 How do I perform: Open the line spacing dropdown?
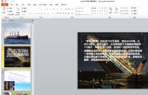coord(72,9)
